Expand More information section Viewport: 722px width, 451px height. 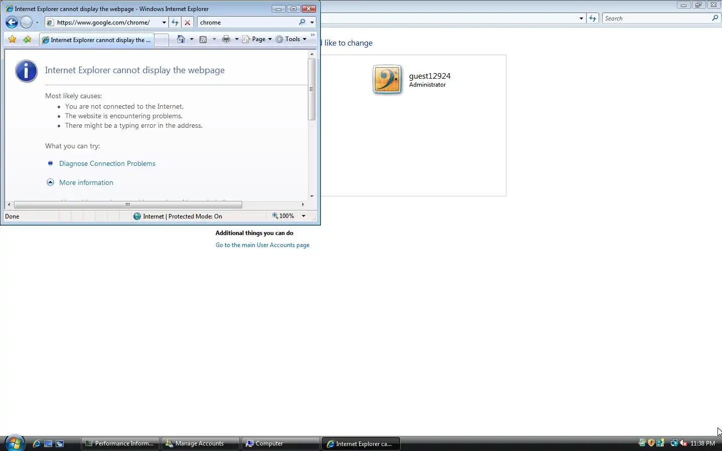point(86,183)
